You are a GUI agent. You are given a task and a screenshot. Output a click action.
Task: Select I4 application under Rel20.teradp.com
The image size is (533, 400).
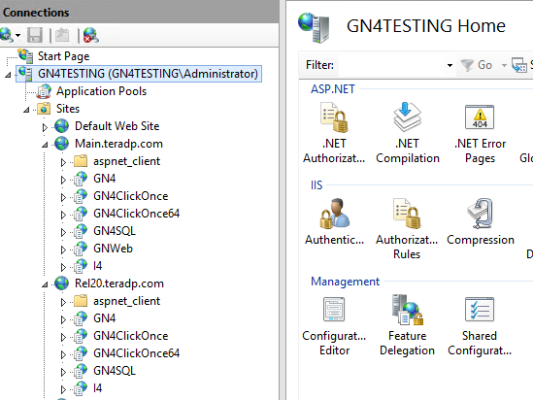pyautogui.click(x=97, y=388)
